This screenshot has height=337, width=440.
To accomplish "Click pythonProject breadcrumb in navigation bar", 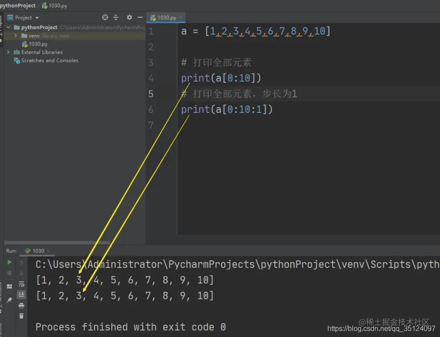I will point(18,6).
